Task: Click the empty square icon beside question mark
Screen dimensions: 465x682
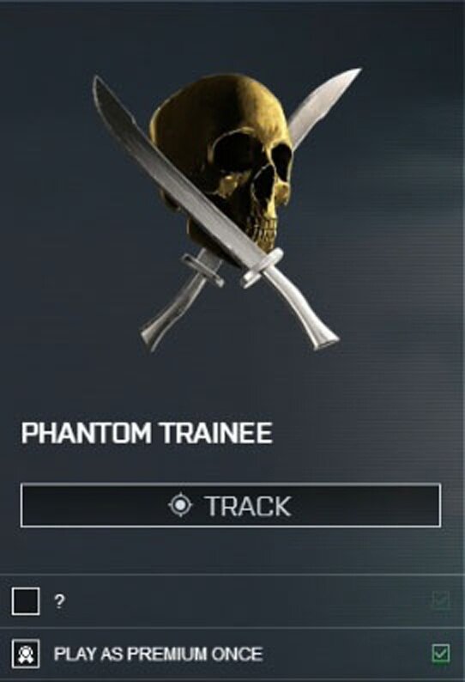Action: (x=26, y=601)
